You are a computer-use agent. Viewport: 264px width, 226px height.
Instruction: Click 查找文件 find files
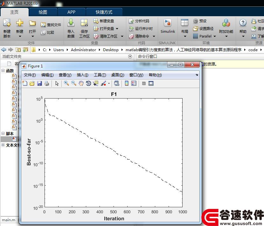51,25
